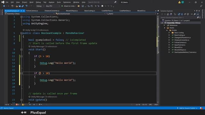
Task: Collapse the if block on line 16
Action: click(x=21, y=73)
